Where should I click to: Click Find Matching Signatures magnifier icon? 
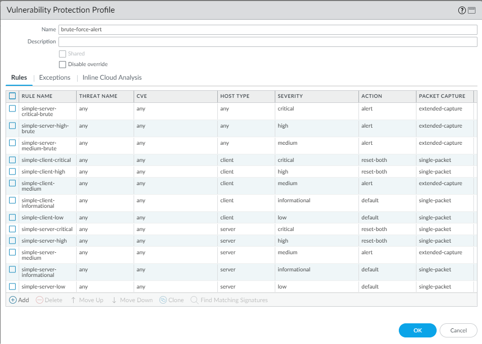[x=194, y=300]
